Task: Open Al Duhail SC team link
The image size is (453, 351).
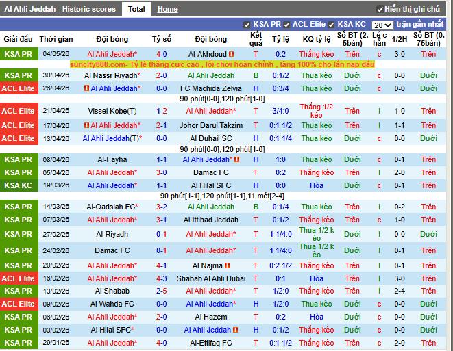Action: pos(211,138)
